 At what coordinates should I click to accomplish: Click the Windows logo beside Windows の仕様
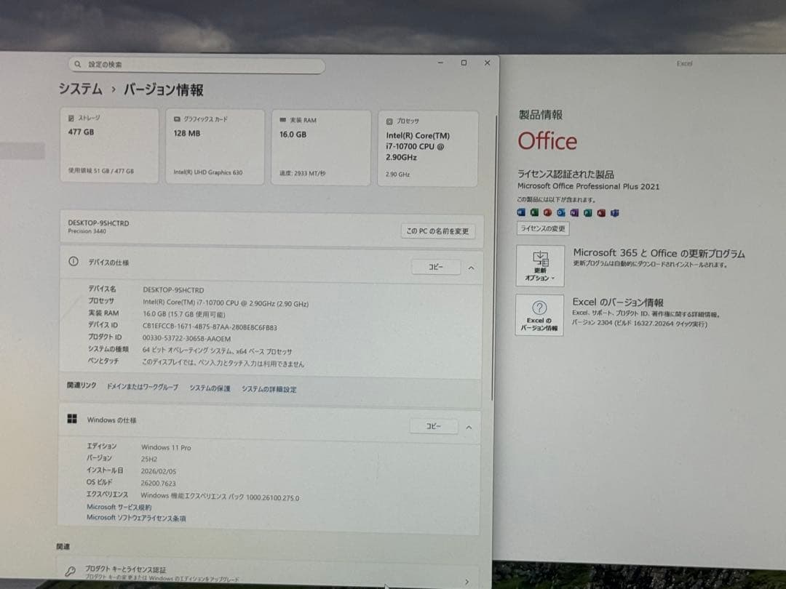point(72,419)
